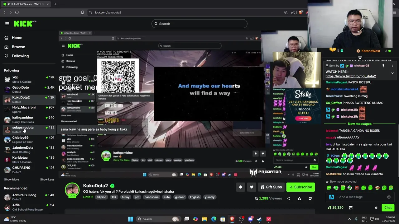399x224 pixels.
Task: Click the address bar URL
Action: (108, 12)
